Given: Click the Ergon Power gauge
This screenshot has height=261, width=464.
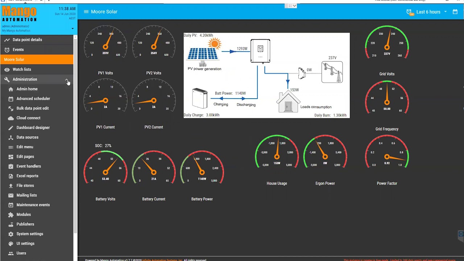Looking at the screenshot, I should click(x=325, y=152).
